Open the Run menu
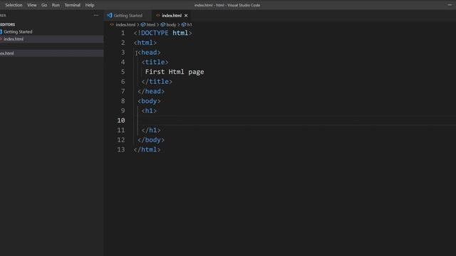 [56, 5]
